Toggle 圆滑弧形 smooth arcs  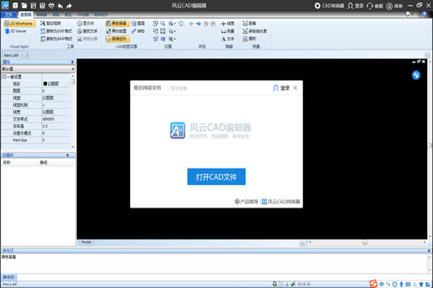[117, 39]
